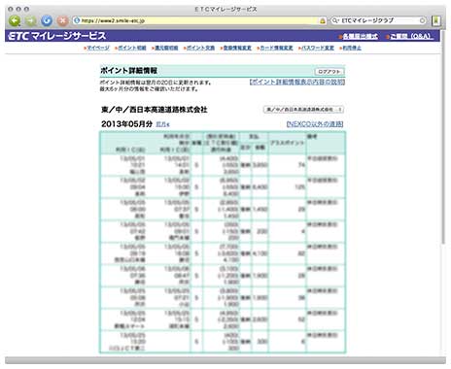This screenshot has width=451, height=369.
Task: Open the bookmark icon at toolbar right
Action: tap(436, 20)
